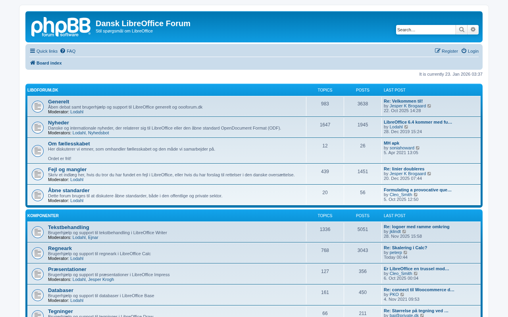Open advanced search gear icon
The height and width of the screenshot is (317, 508).
[473, 30]
